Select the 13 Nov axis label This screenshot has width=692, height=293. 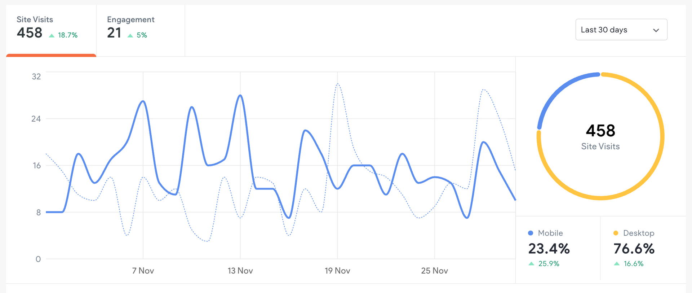pyautogui.click(x=240, y=271)
